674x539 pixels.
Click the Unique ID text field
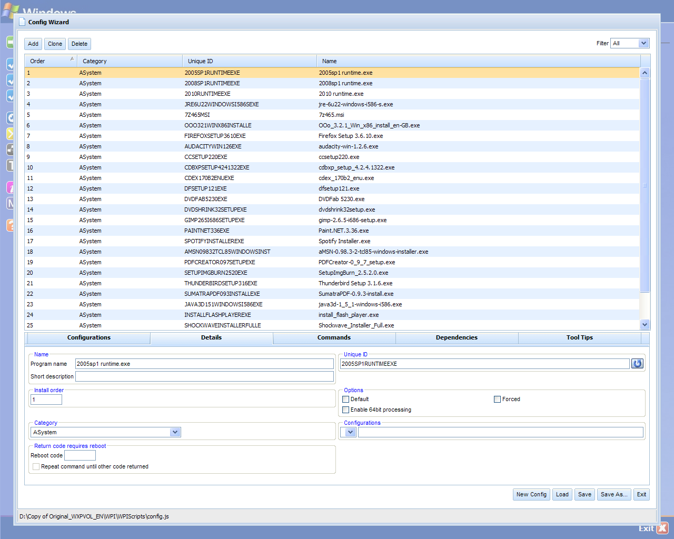485,364
